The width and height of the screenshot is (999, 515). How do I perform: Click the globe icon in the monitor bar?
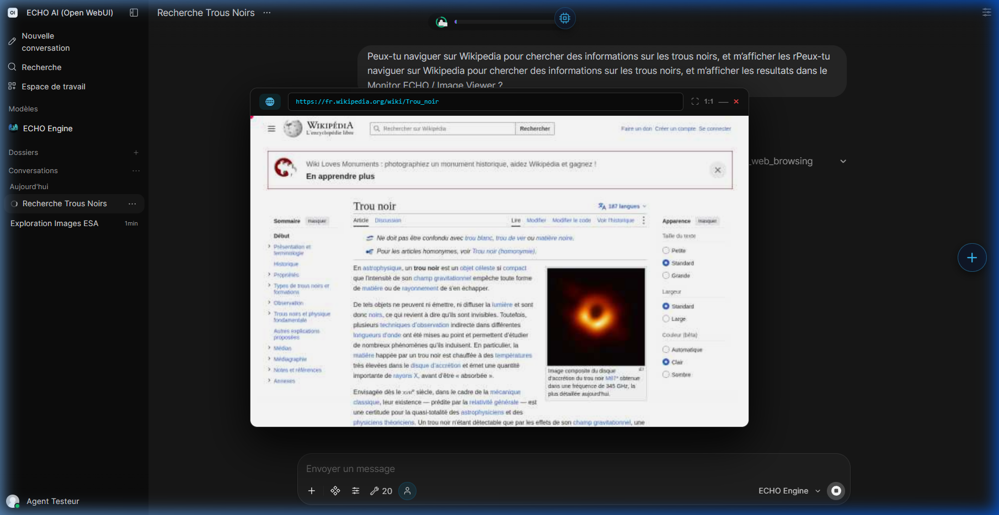point(270,101)
